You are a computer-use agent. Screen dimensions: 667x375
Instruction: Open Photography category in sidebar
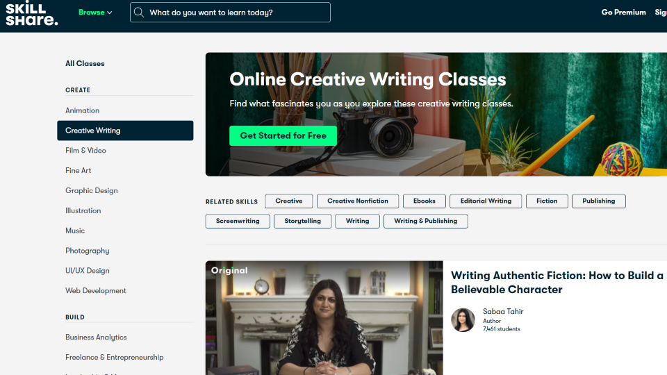tap(88, 251)
